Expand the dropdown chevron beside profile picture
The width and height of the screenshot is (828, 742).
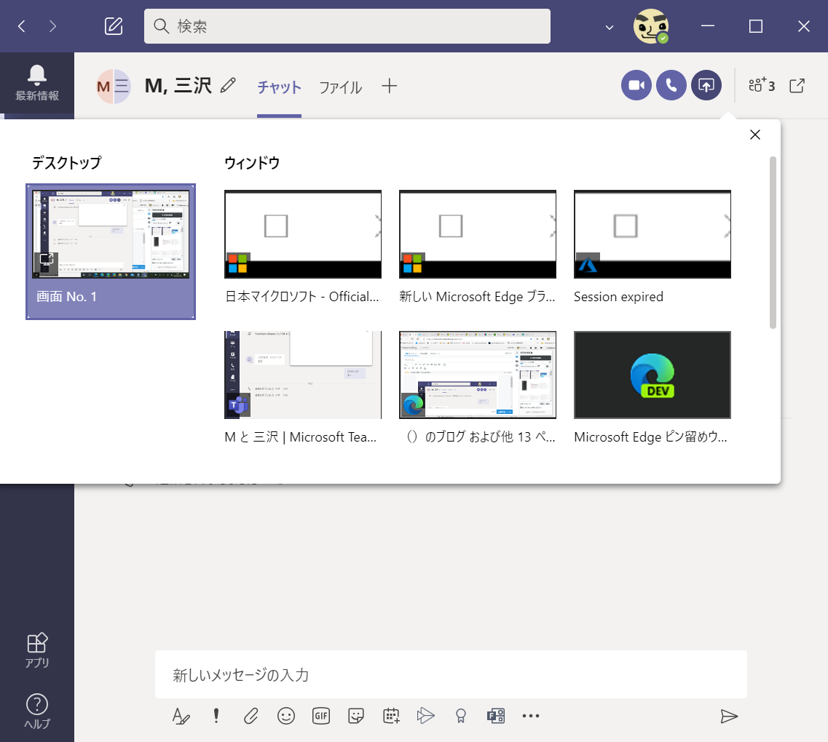coord(610,28)
